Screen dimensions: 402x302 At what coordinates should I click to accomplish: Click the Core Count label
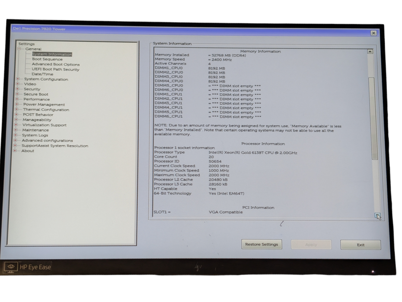166,157
